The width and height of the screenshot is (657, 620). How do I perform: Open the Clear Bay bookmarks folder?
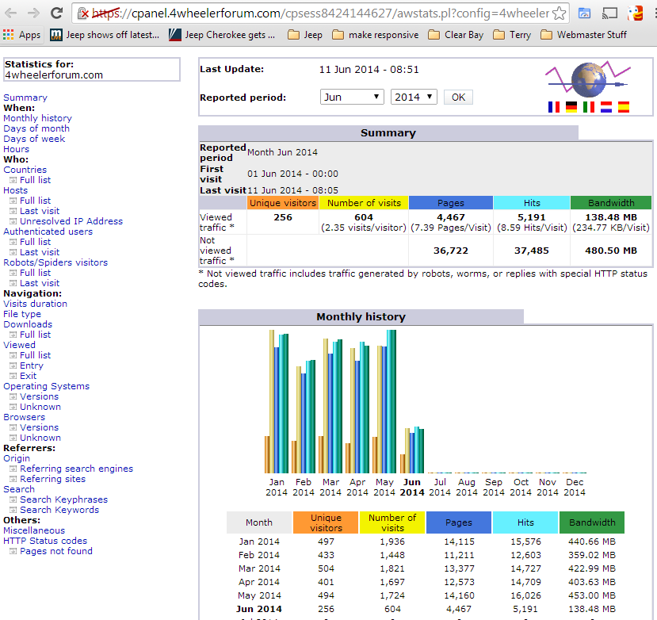pos(456,35)
